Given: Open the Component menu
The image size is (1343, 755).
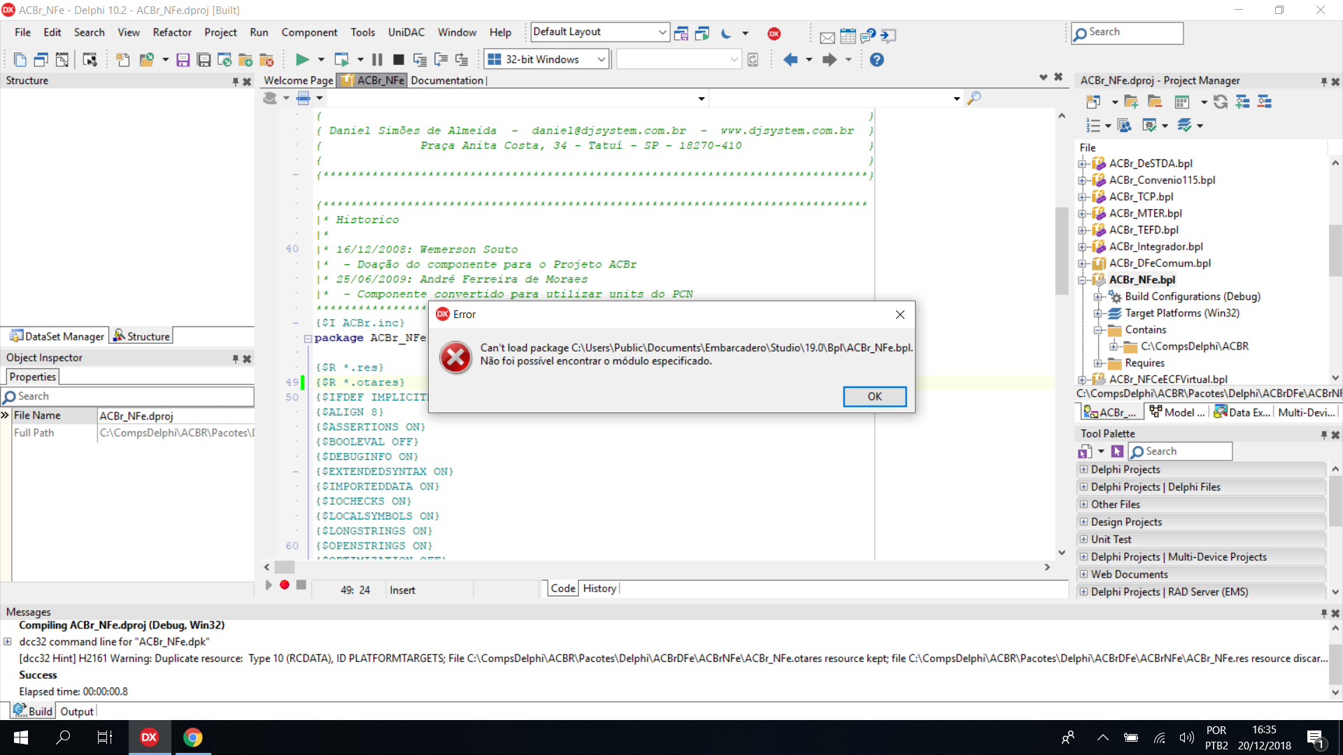Looking at the screenshot, I should coord(309,32).
